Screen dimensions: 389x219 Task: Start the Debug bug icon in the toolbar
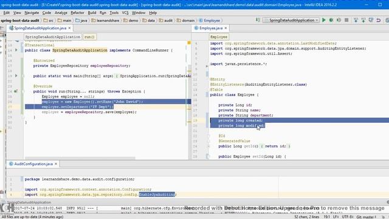[x=331, y=20]
